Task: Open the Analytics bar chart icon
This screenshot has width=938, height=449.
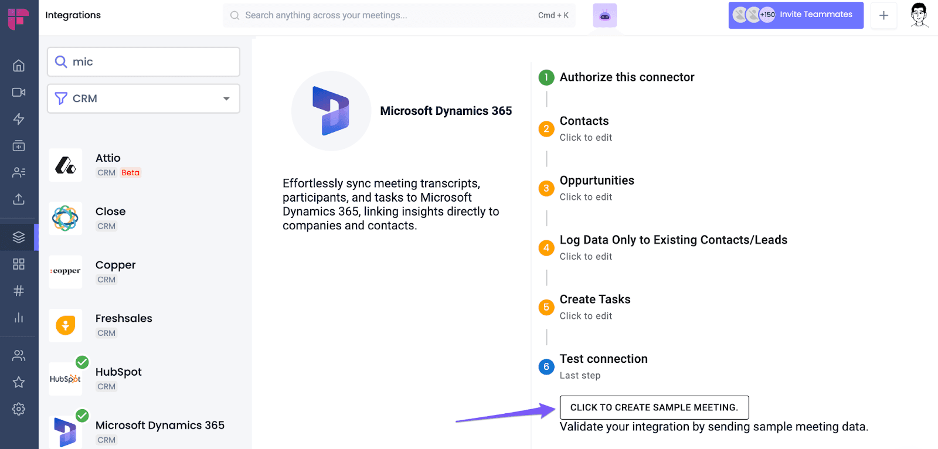Action: coord(19,318)
